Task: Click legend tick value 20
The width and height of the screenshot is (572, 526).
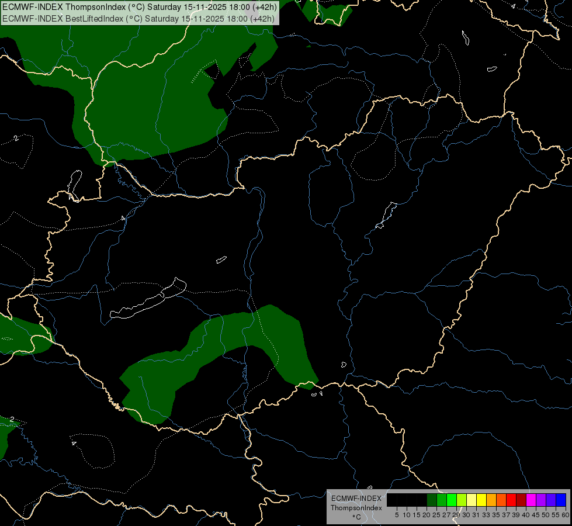Action: point(427,515)
